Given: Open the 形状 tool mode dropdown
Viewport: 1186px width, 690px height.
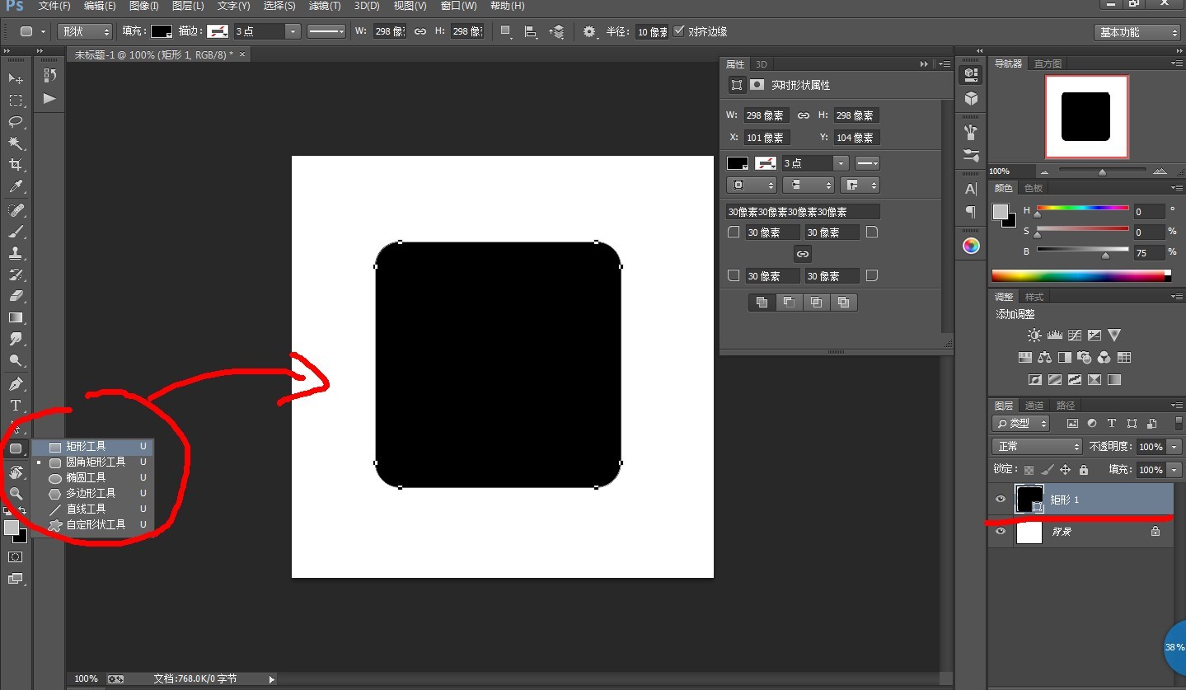Looking at the screenshot, I should (x=85, y=31).
